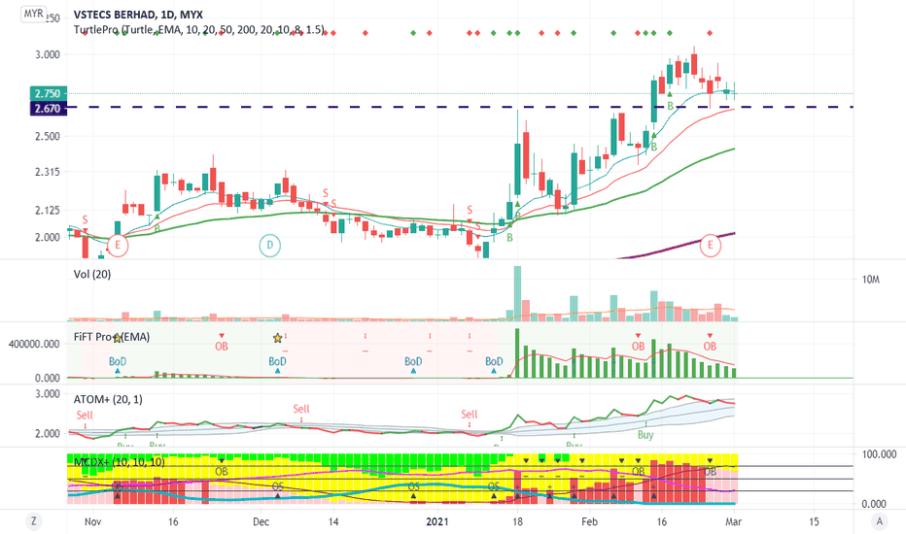
Task: Click the Nov label on time axis
Action: [x=93, y=522]
